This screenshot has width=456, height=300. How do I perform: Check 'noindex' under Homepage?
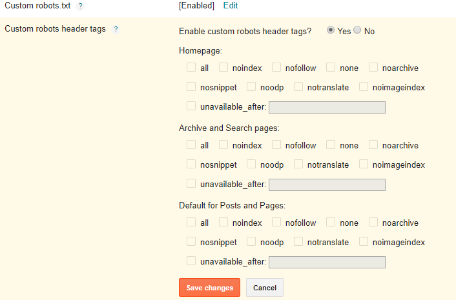point(223,67)
